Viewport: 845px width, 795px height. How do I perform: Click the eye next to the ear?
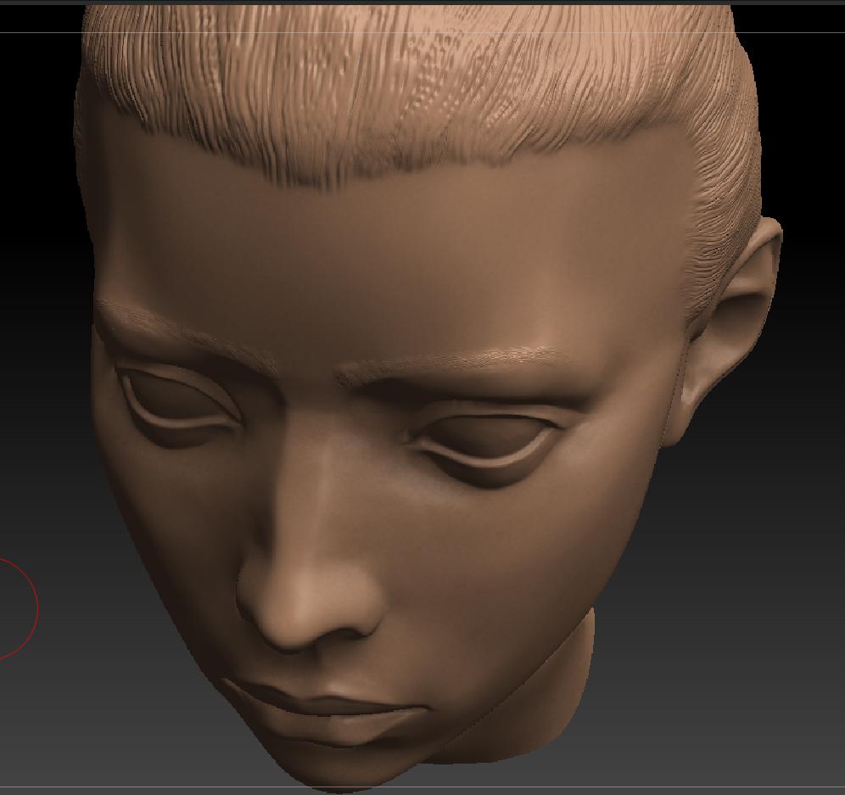[488, 439]
